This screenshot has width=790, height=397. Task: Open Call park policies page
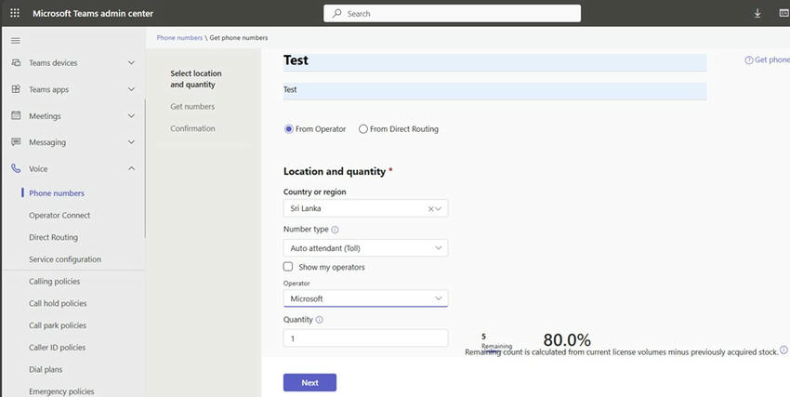(58, 325)
